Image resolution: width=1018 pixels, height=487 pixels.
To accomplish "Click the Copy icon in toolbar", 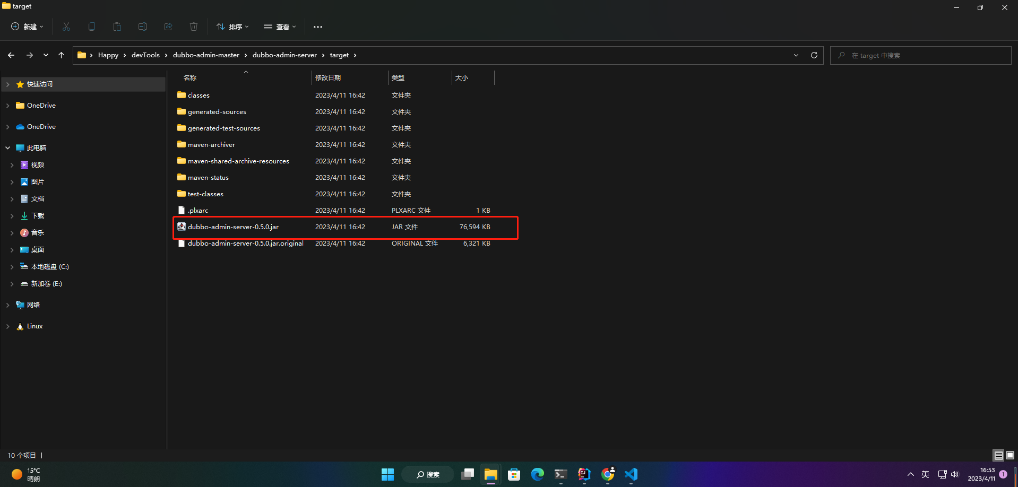I will (92, 27).
